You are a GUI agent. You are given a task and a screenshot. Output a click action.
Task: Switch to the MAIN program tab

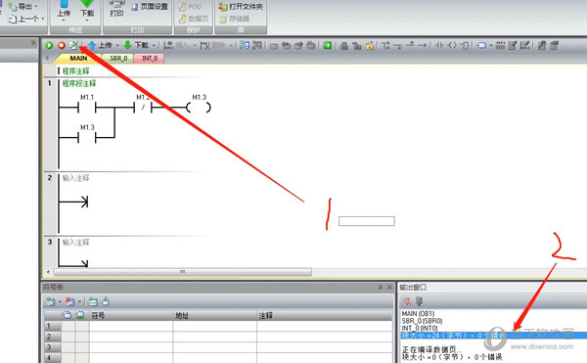point(78,59)
